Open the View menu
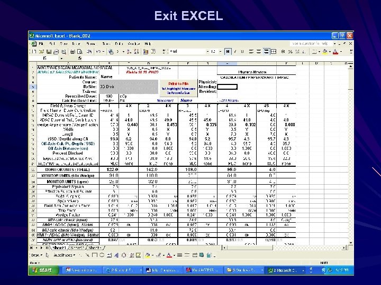Image resolution: width=381 pixels, height=285 pixels. point(63,44)
